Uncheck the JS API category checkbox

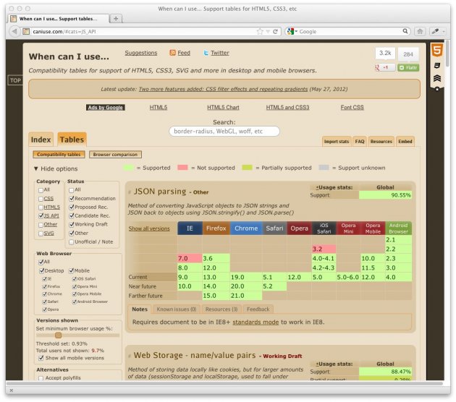pos(41,215)
